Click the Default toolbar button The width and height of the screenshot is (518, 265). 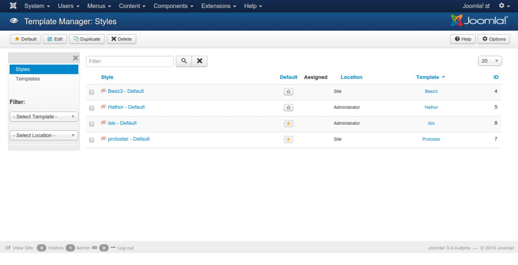25,39
